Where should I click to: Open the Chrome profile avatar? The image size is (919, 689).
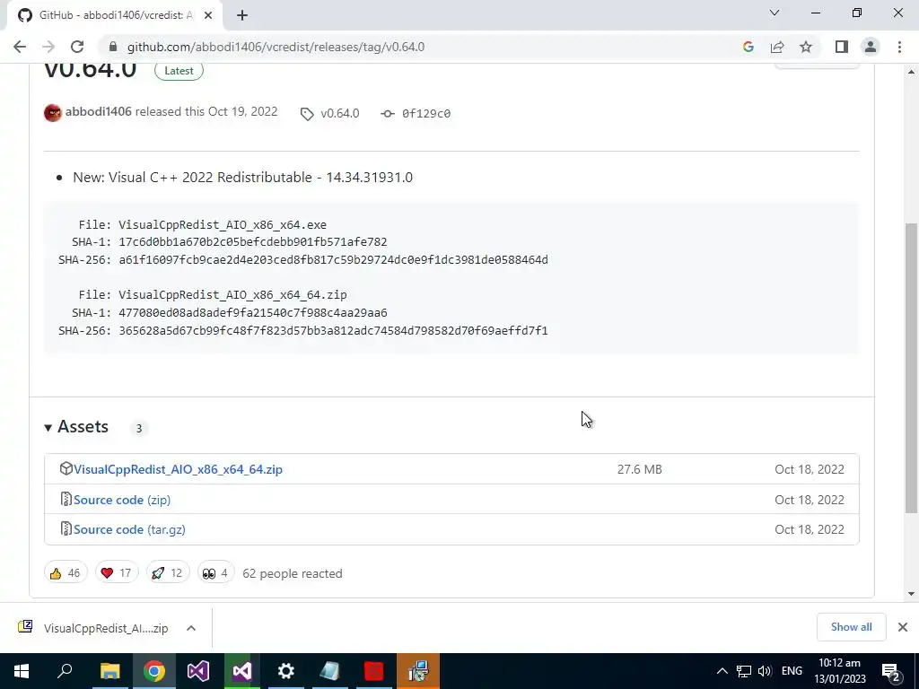871,47
